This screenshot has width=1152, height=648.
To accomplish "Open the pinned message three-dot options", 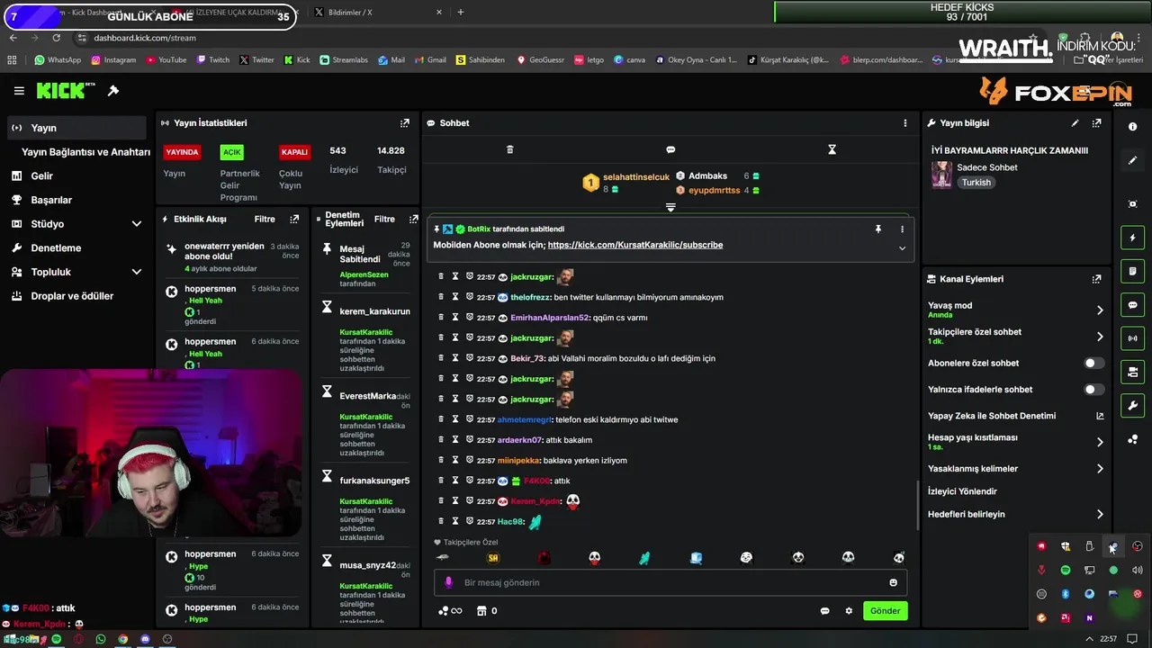I will pyautogui.click(x=902, y=229).
